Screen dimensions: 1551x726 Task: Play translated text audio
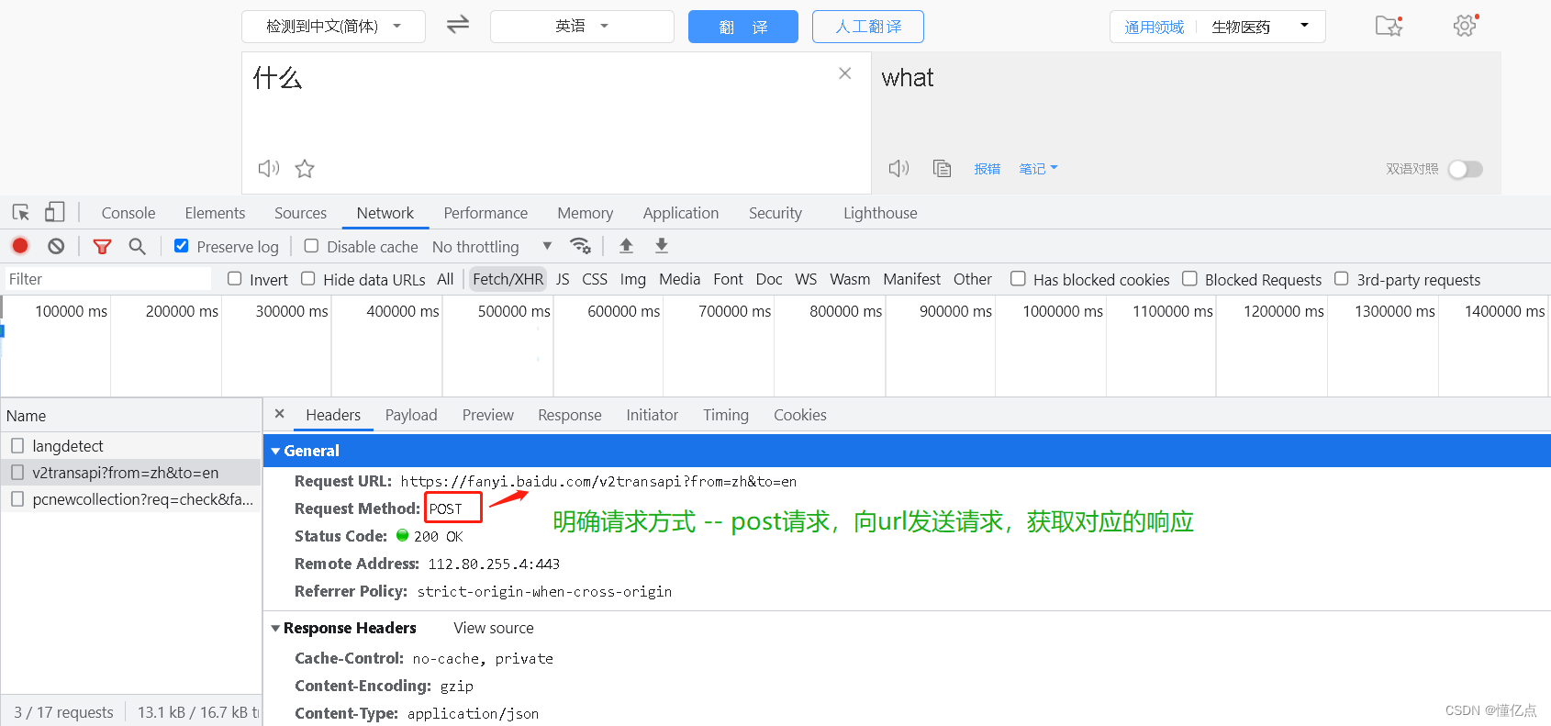898,168
